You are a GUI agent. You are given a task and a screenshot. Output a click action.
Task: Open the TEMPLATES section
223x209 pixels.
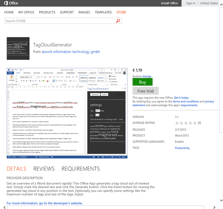click(x=103, y=12)
